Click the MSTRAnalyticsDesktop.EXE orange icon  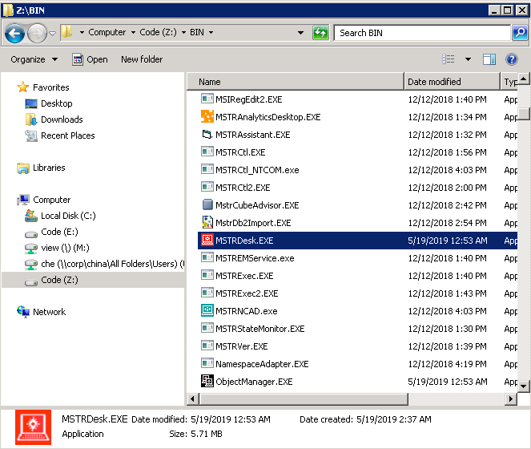tap(207, 116)
